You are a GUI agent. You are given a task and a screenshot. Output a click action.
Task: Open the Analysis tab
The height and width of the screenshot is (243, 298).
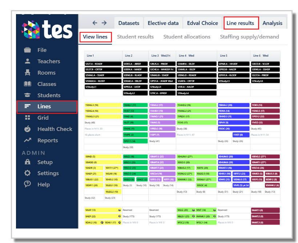coord(272,23)
